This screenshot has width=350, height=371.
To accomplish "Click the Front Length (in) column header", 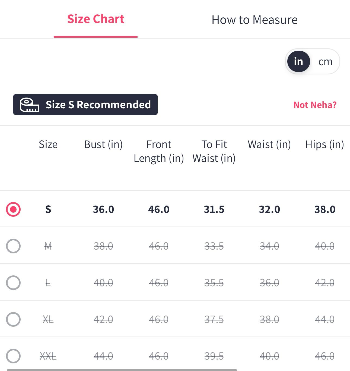I will [x=159, y=151].
